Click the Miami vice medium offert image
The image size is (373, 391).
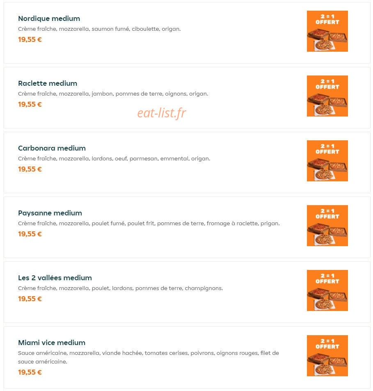327,356
